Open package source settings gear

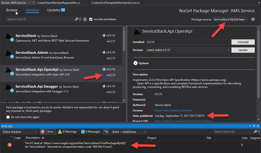coord(253,19)
